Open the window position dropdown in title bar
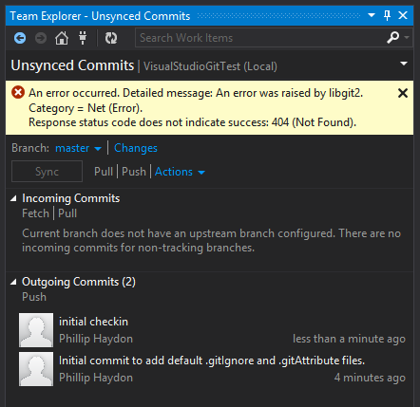 click(x=372, y=15)
